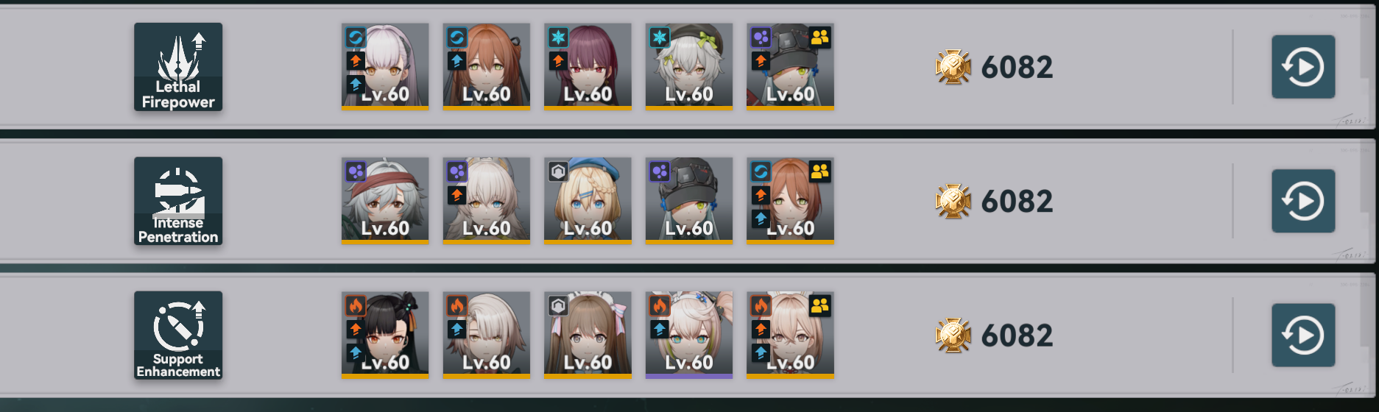Select purple-haired doll with ice icon

pyautogui.click(x=588, y=67)
